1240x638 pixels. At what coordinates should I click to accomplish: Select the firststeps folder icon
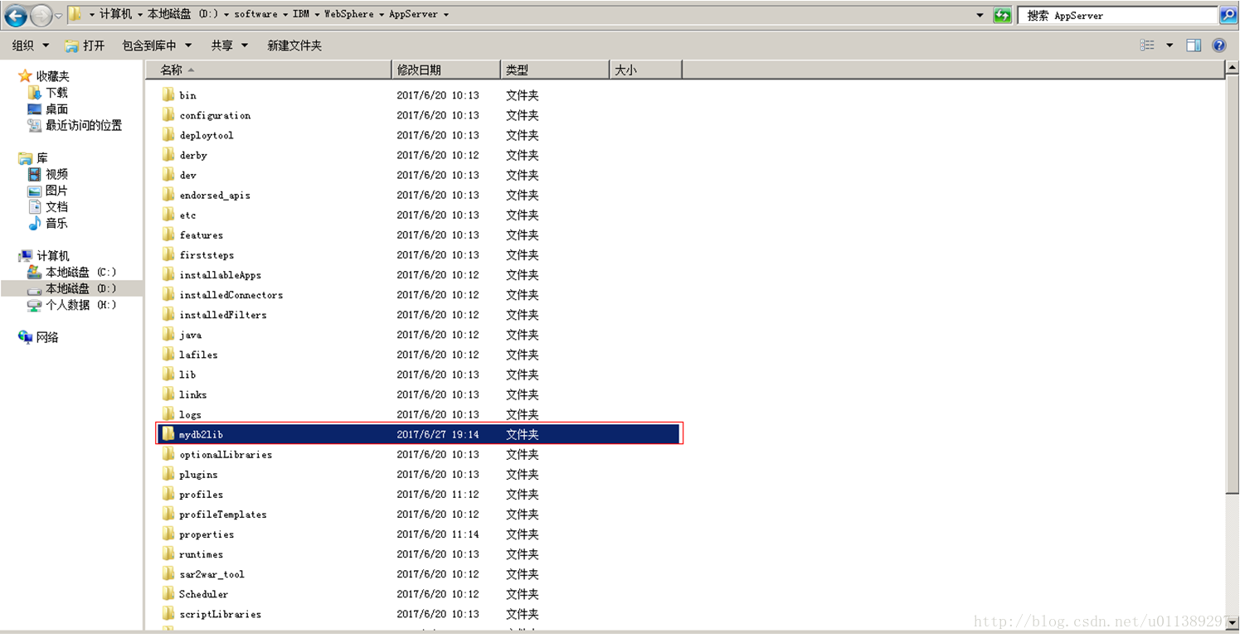pos(168,254)
